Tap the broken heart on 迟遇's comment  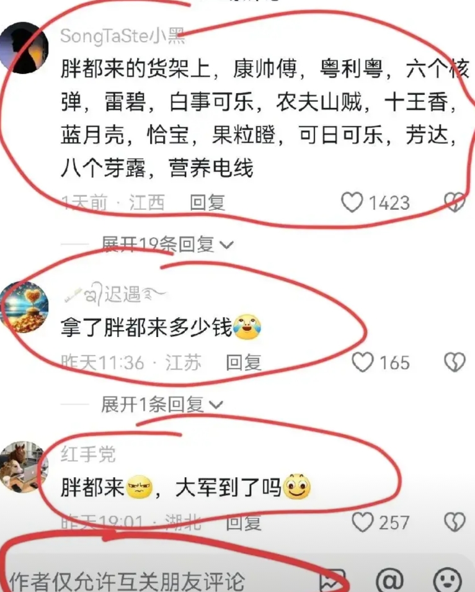[x=455, y=362]
